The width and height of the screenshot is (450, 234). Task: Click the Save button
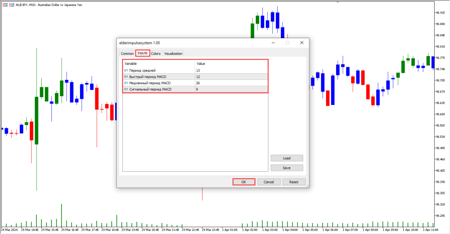click(287, 168)
